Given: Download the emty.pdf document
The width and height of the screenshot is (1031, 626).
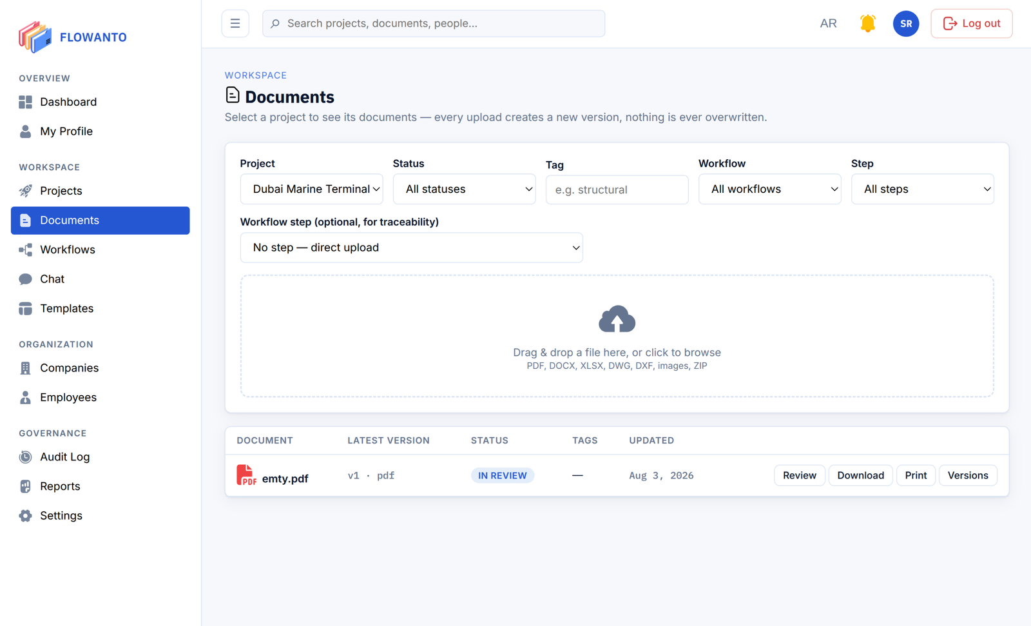Looking at the screenshot, I should [861, 476].
